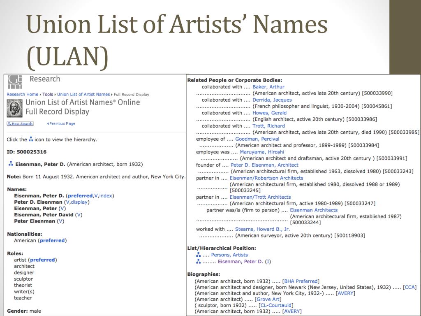The image size is (421, 316).
Task: Click record number [500033990]
Action: (377, 93)
